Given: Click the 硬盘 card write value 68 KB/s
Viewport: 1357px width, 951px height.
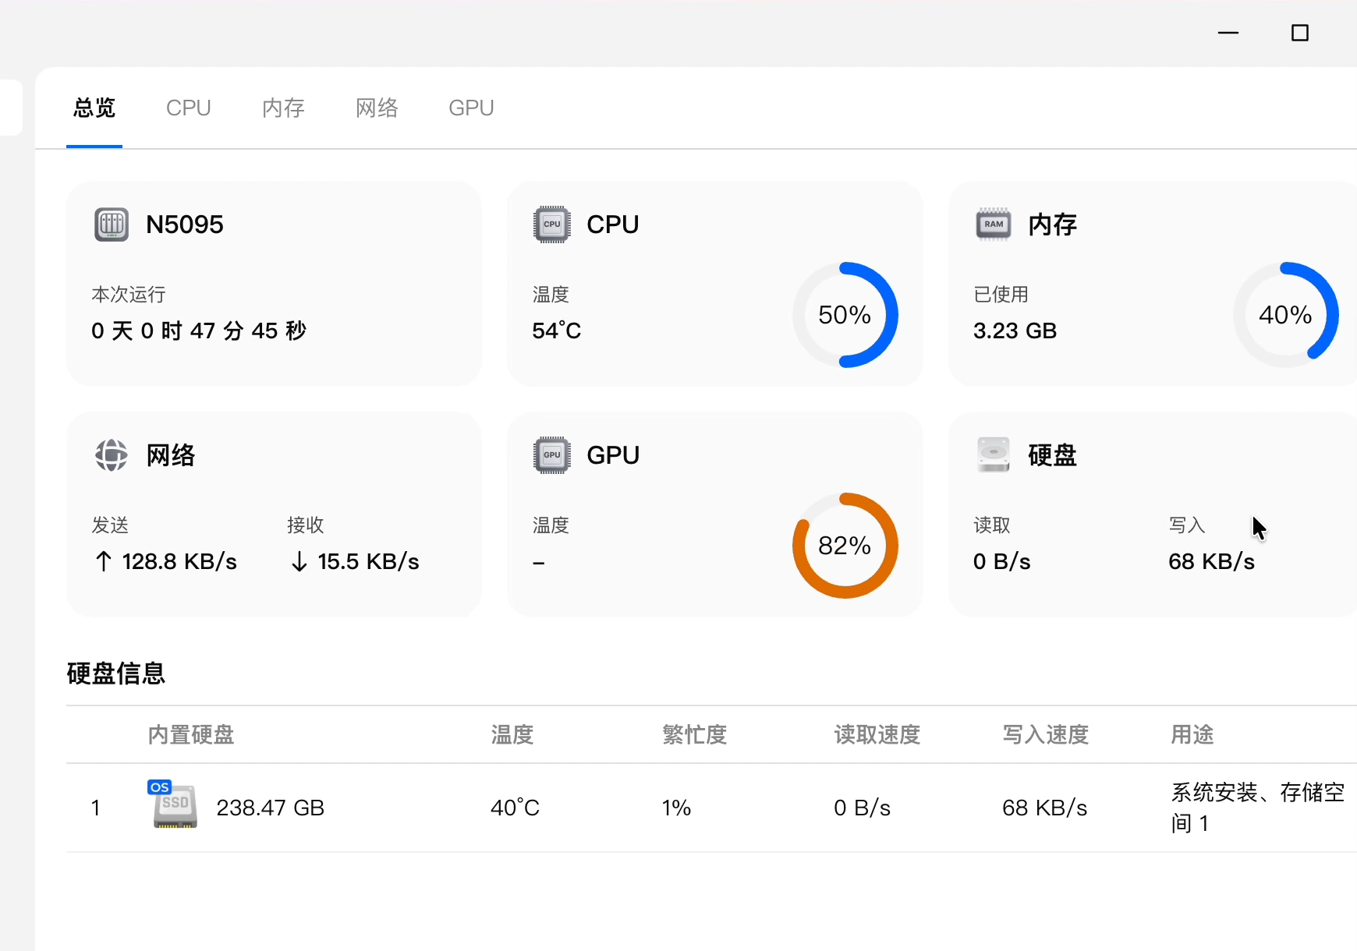Looking at the screenshot, I should [1212, 562].
